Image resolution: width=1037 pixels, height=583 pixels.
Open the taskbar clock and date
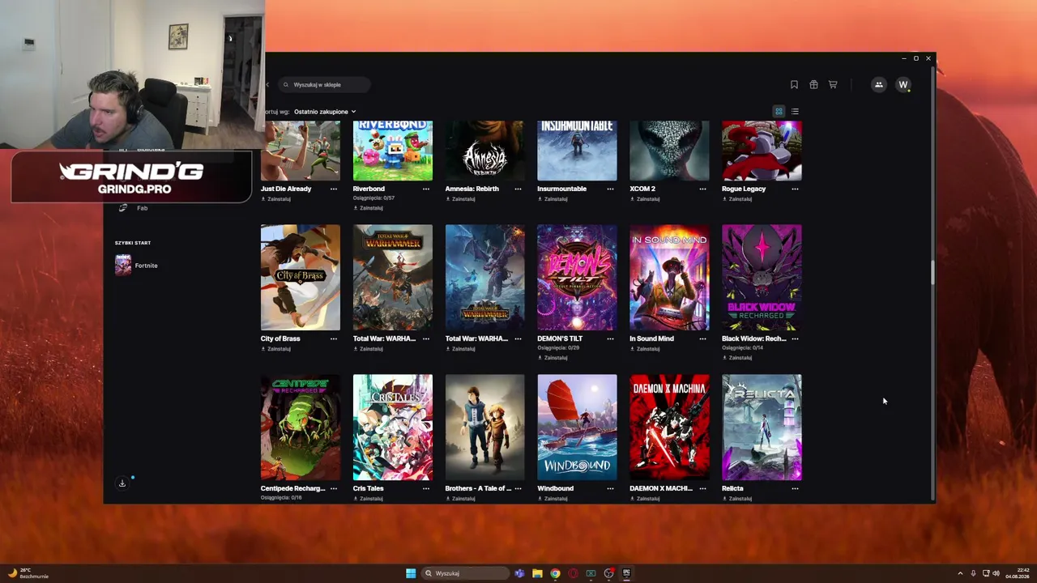tap(1018, 573)
